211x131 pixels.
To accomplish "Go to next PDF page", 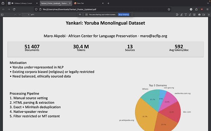I will (20, 15).
